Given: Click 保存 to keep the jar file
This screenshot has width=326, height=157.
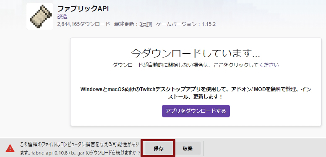Looking at the screenshot, I should [x=159, y=148].
